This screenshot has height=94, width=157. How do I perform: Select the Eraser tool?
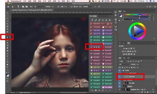coord(7,43)
